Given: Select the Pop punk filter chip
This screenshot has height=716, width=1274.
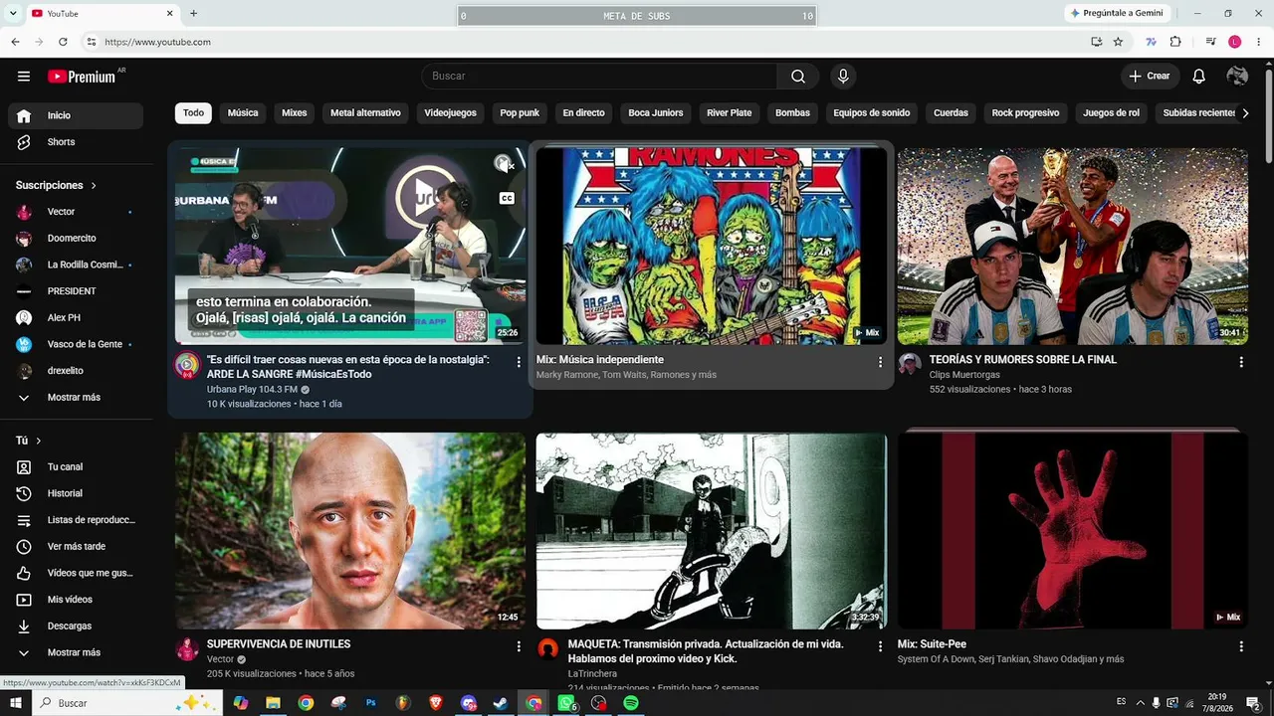Looking at the screenshot, I should point(520,113).
